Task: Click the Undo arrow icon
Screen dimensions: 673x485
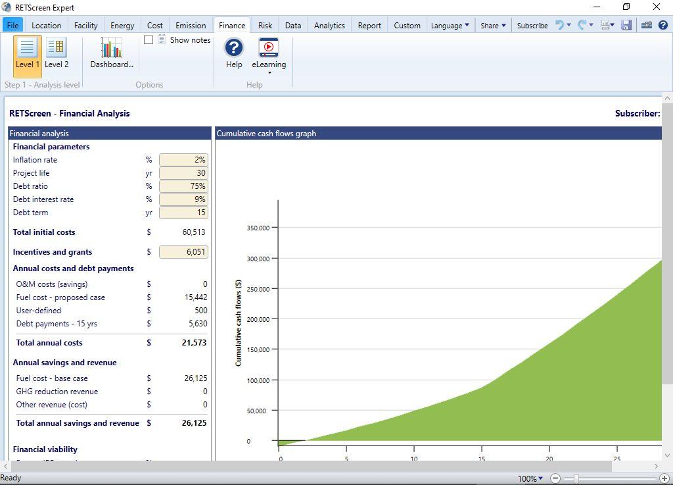Action: [x=559, y=25]
